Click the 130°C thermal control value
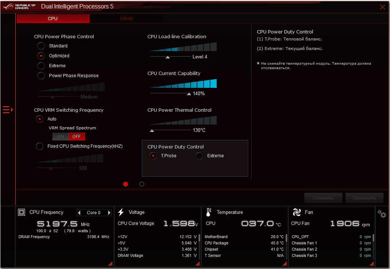Image resolution: width=390 pixels, height=269 pixels. coord(199,130)
